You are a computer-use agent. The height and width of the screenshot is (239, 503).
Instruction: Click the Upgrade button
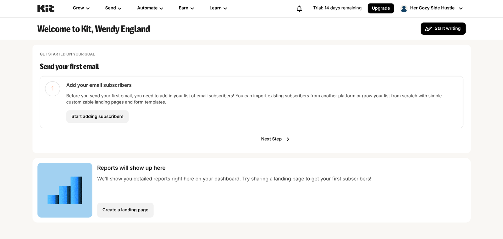coord(381,8)
